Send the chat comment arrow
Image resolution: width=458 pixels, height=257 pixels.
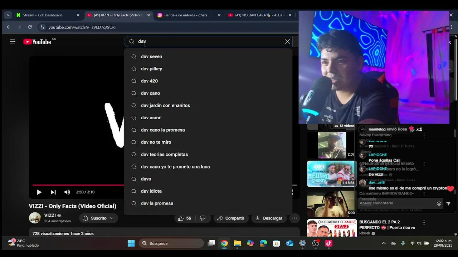coord(448,203)
